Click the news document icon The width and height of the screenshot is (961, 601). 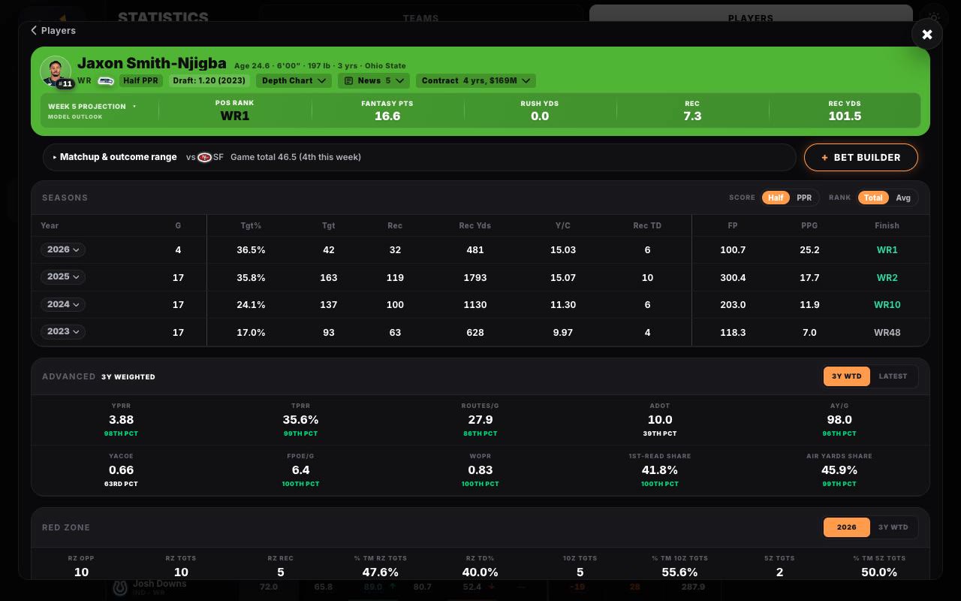click(x=348, y=80)
